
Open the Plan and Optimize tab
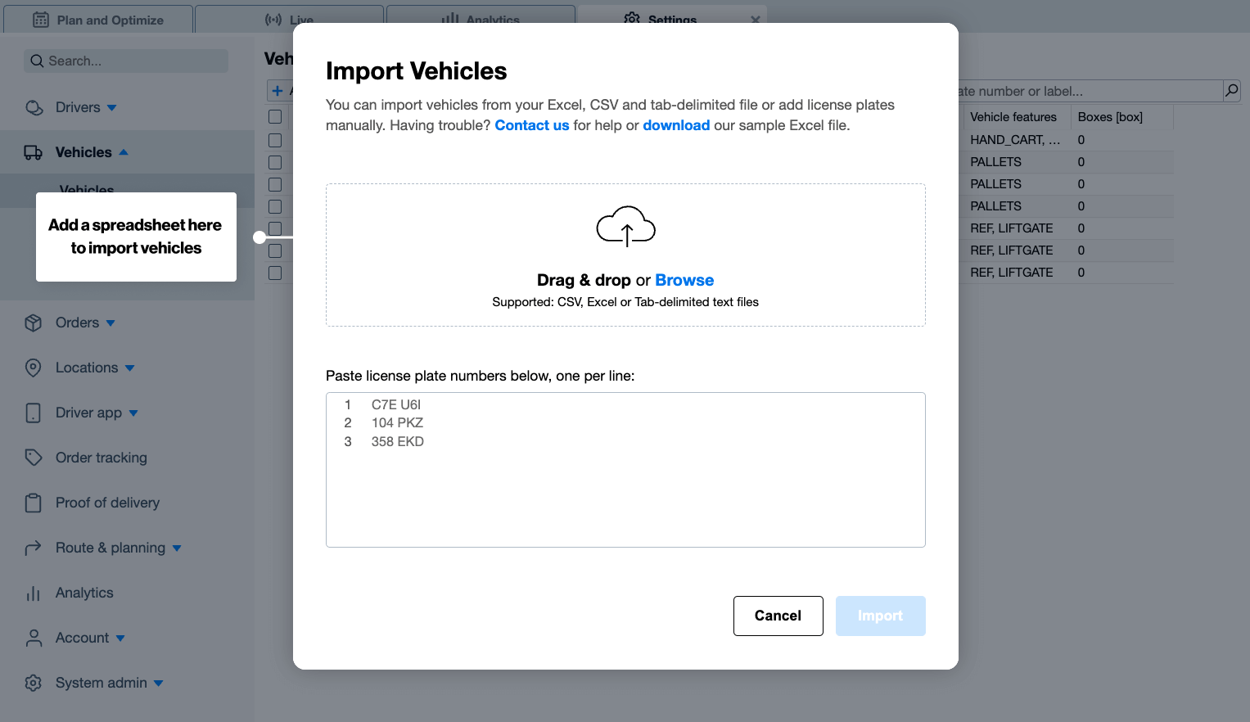tap(98, 19)
